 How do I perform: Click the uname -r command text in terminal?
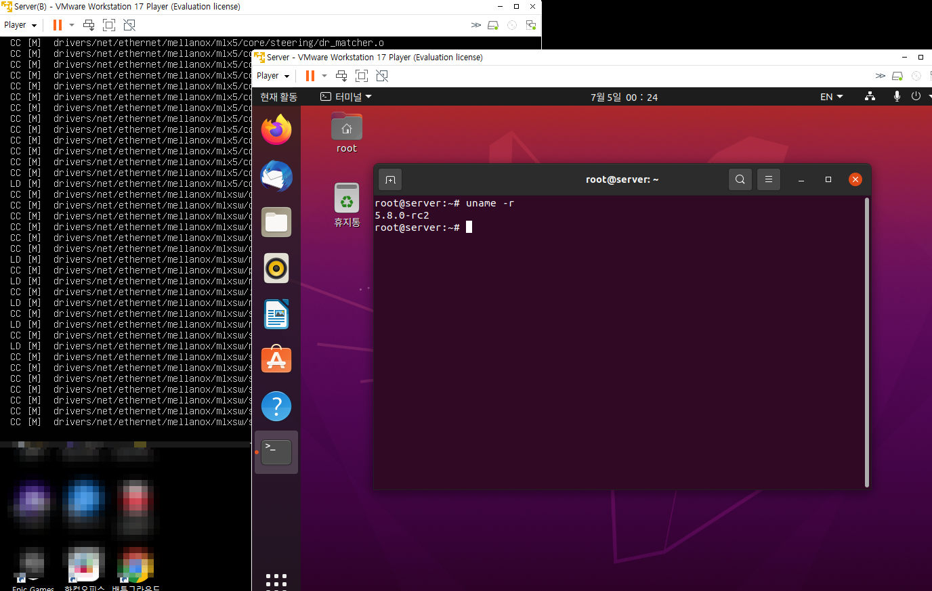[490, 203]
